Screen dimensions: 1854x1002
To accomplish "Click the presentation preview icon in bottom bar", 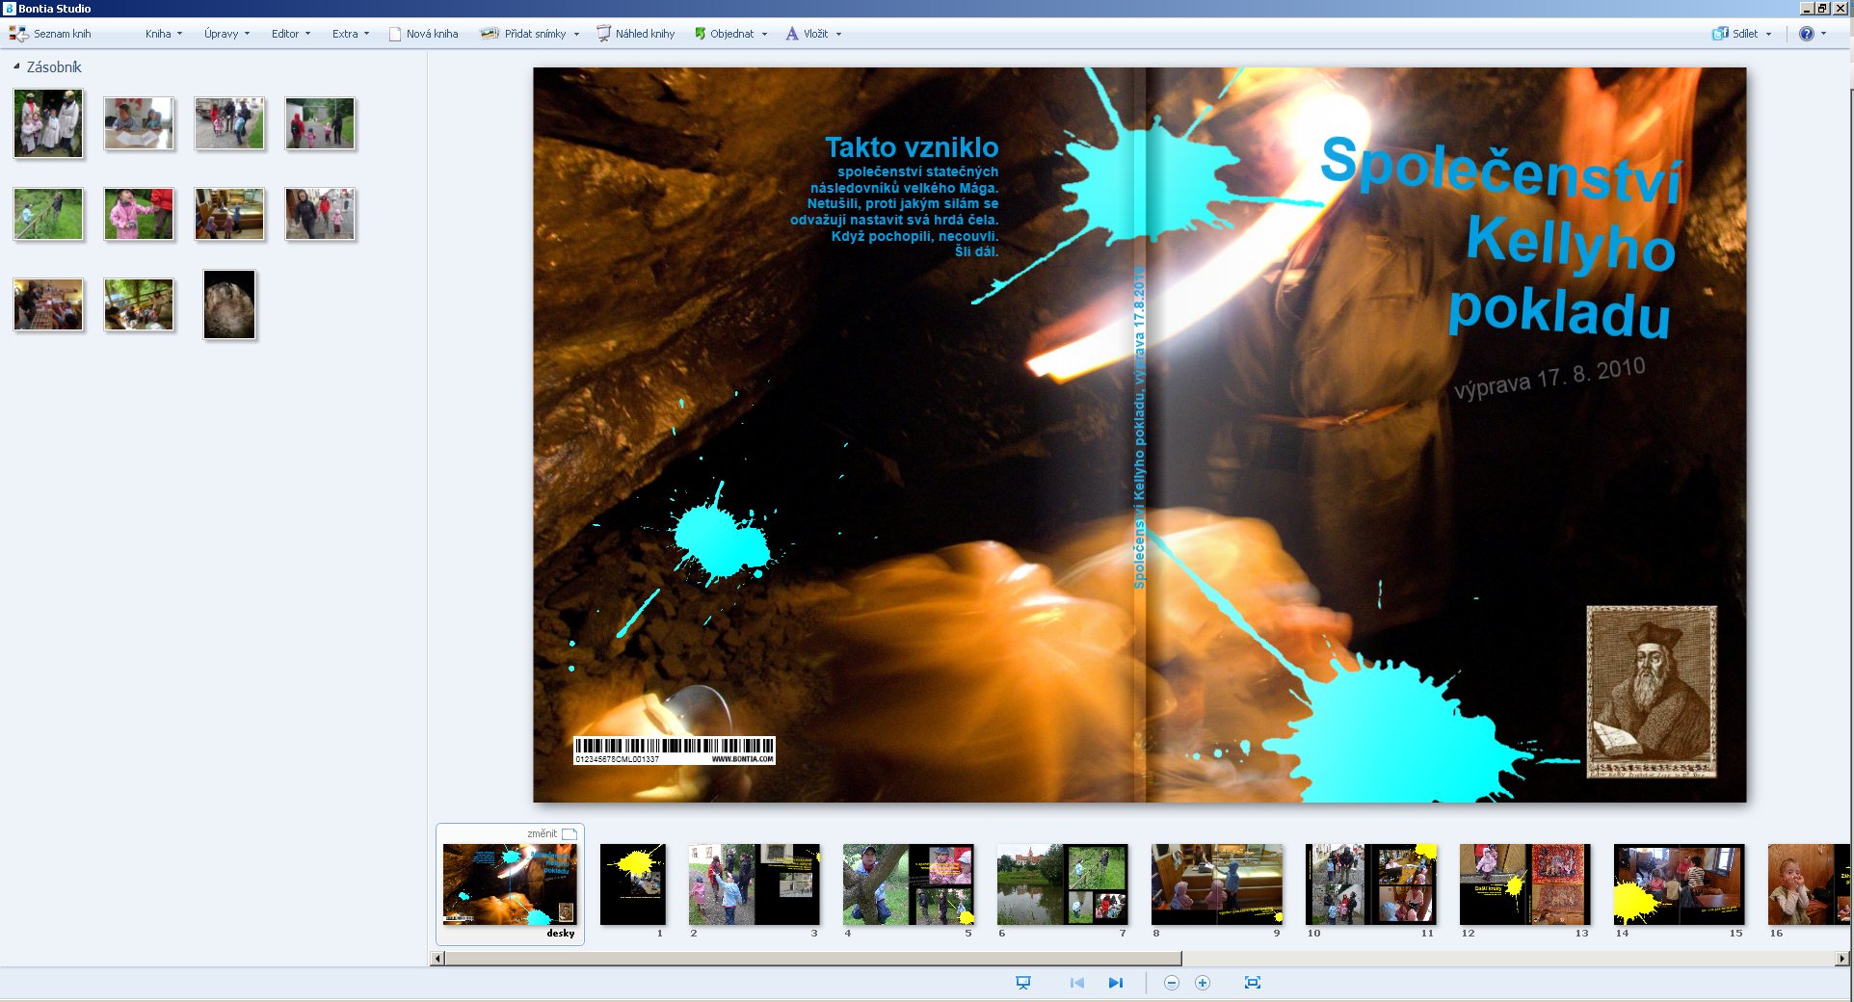I will point(1023,983).
